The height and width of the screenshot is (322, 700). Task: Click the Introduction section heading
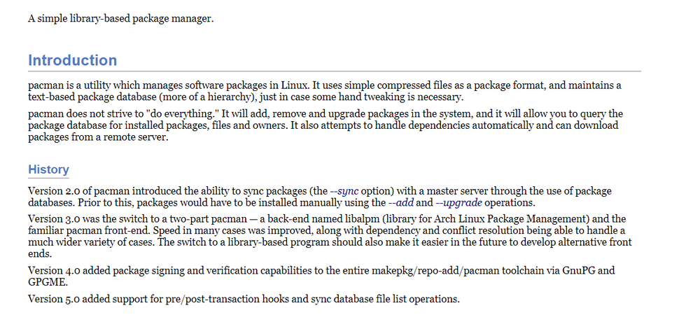72,60
